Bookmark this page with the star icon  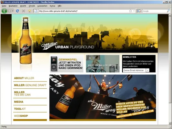pos(130,11)
